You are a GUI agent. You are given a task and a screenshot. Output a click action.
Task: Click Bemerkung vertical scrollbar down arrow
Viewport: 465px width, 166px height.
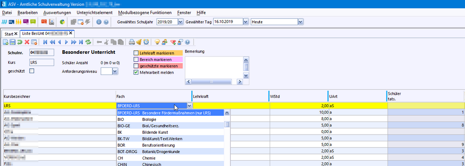click(x=246, y=76)
